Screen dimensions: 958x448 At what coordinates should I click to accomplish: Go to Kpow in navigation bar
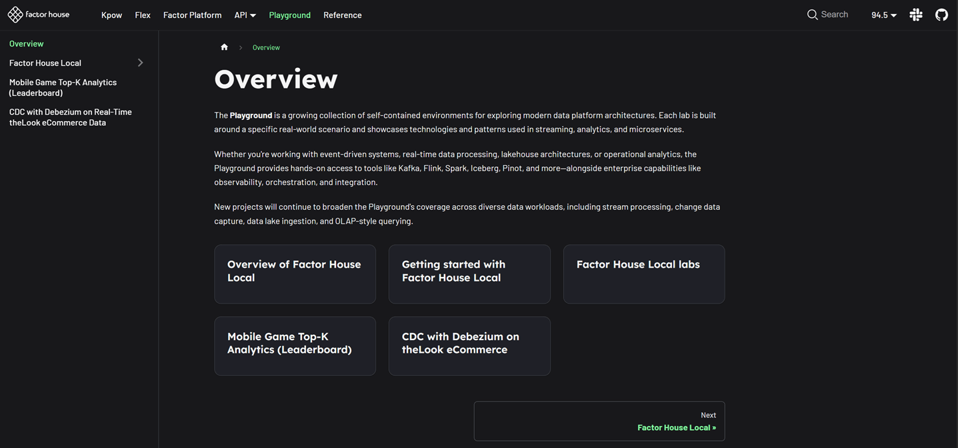coord(111,15)
